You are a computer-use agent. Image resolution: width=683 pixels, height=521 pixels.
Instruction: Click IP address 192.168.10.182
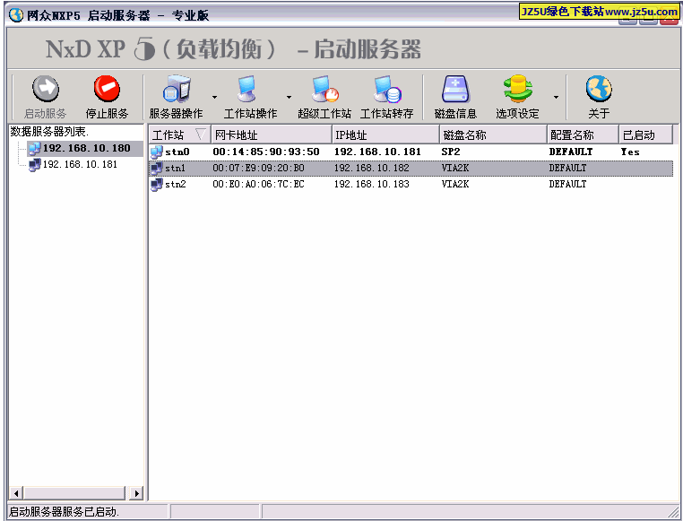(x=372, y=169)
